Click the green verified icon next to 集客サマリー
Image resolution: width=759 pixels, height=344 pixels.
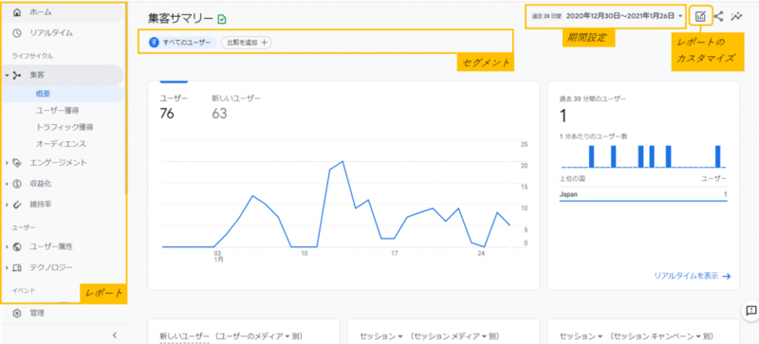click(x=222, y=19)
